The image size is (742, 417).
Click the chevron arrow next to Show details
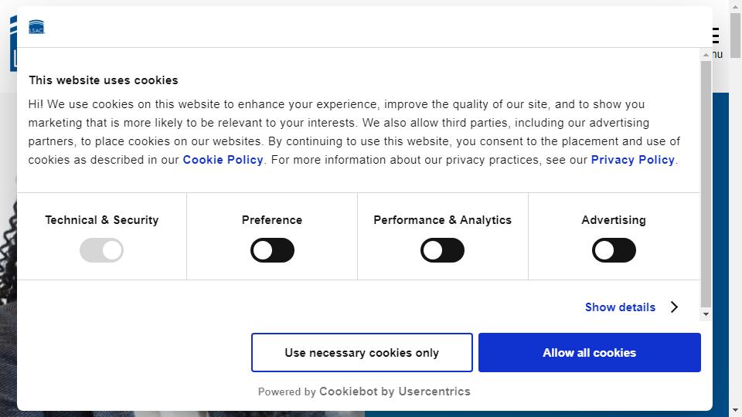click(674, 307)
